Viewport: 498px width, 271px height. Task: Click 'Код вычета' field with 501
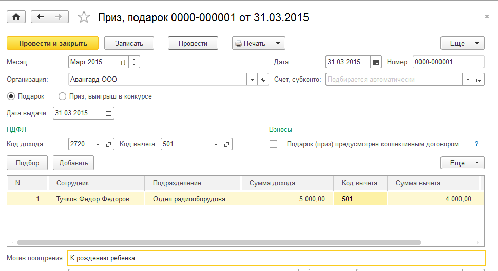click(x=185, y=144)
